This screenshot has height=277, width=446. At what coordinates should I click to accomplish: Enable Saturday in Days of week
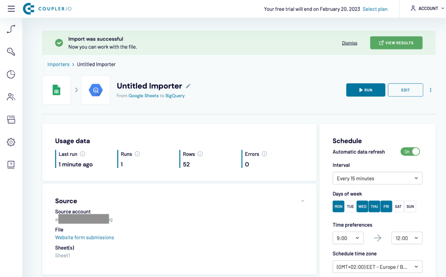[x=398, y=206]
